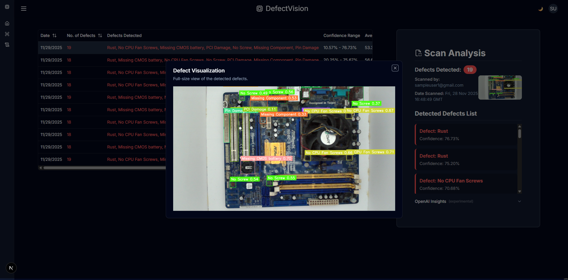Viewport: 568px width, 280px height.
Task: Select the Rust defect with 76.73% confidence
Action: coord(466,134)
